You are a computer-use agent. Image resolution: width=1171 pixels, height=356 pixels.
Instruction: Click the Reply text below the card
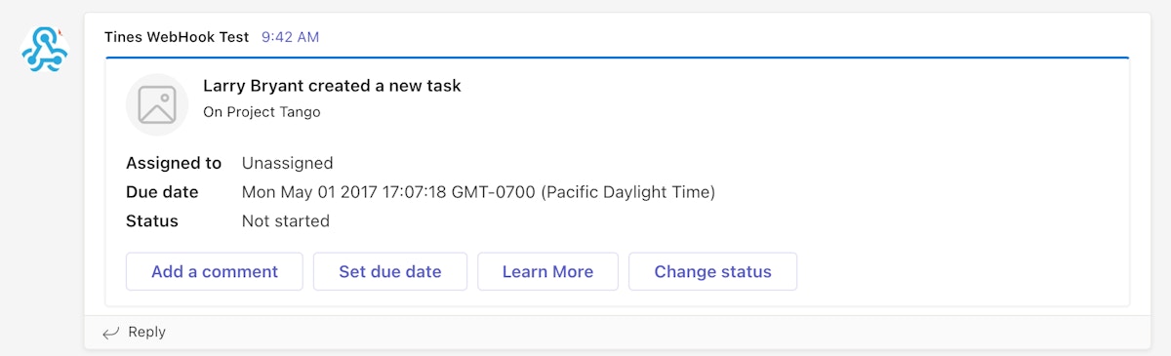146,333
